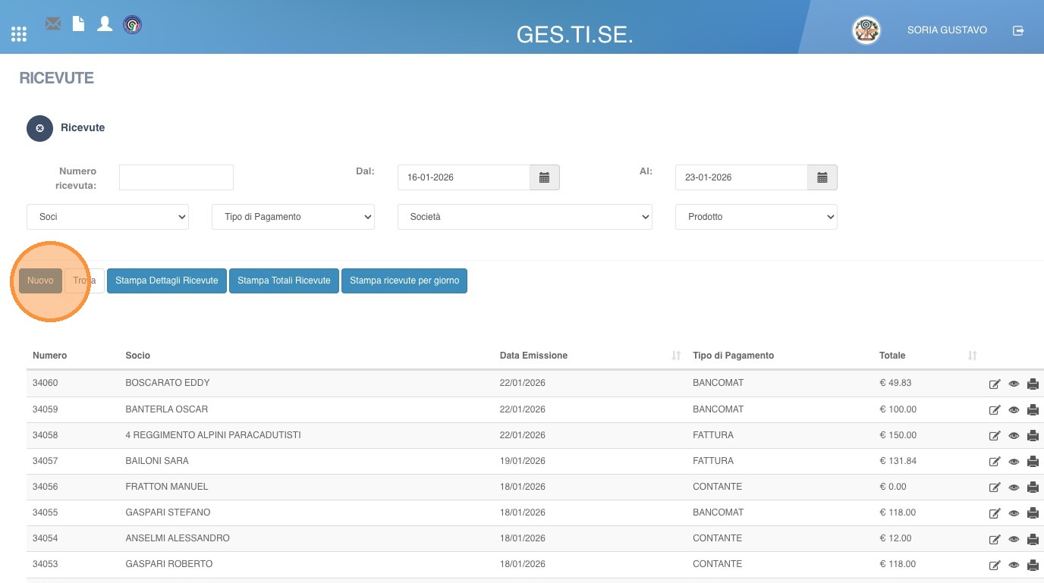
Task: Click receipt number 34059 cell
Action: [x=46, y=409]
